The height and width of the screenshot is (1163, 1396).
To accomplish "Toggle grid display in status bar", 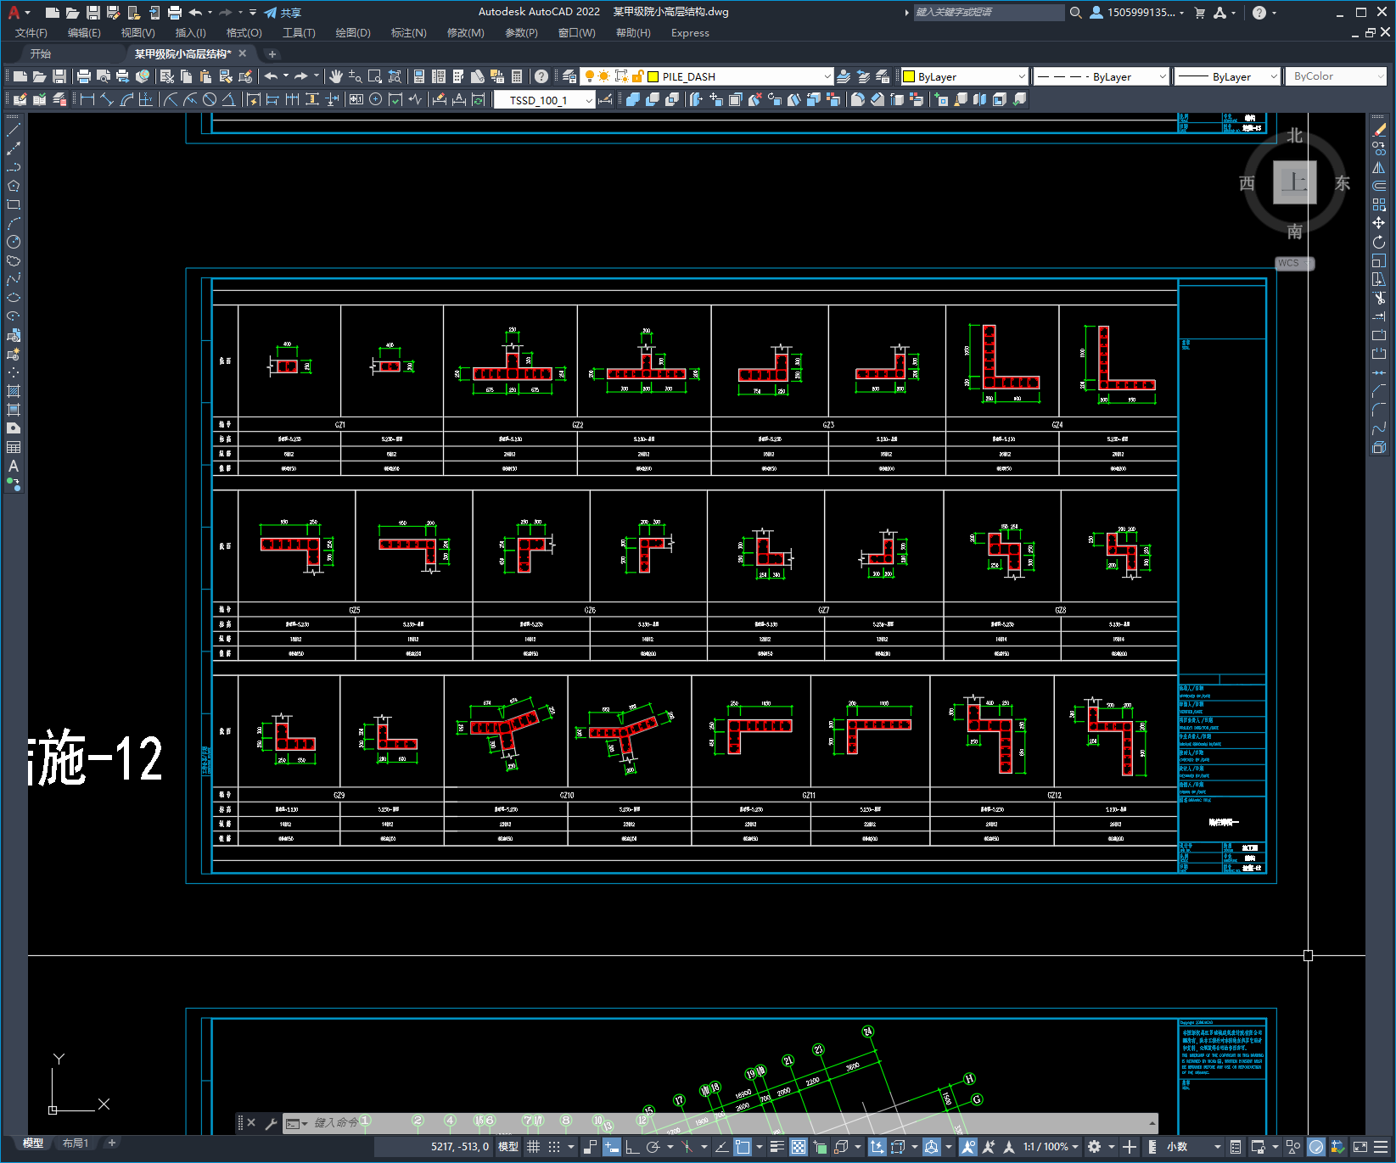I will coord(533,1147).
